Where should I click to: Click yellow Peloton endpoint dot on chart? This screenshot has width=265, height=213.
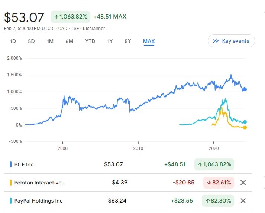pyautogui.click(x=245, y=127)
